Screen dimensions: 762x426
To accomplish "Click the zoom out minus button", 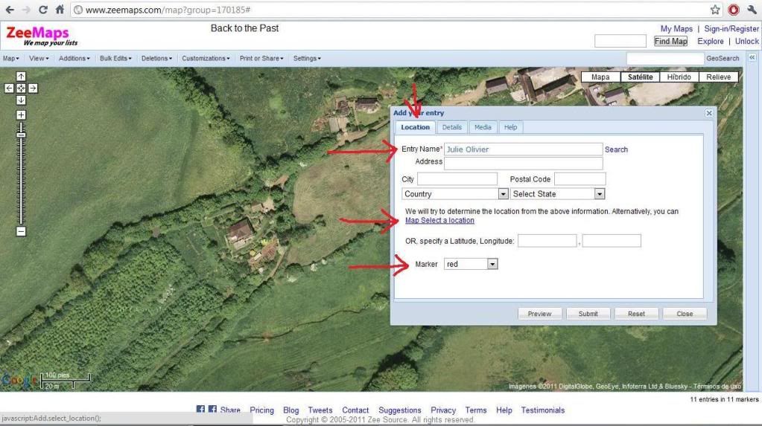I will (x=21, y=231).
